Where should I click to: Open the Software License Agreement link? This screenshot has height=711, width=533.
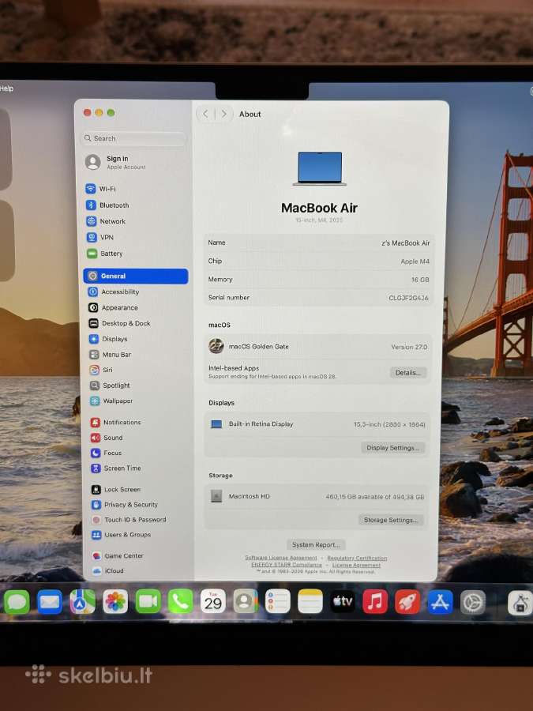click(x=281, y=558)
